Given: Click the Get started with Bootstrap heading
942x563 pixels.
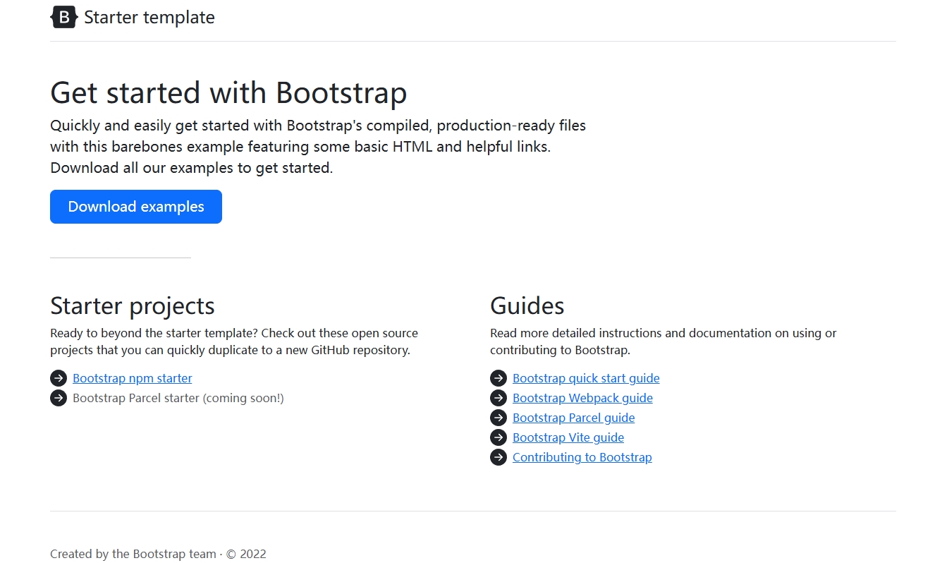Looking at the screenshot, I should point(228,93).
